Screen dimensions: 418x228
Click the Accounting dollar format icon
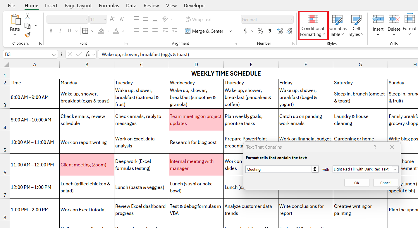(245, 31)
